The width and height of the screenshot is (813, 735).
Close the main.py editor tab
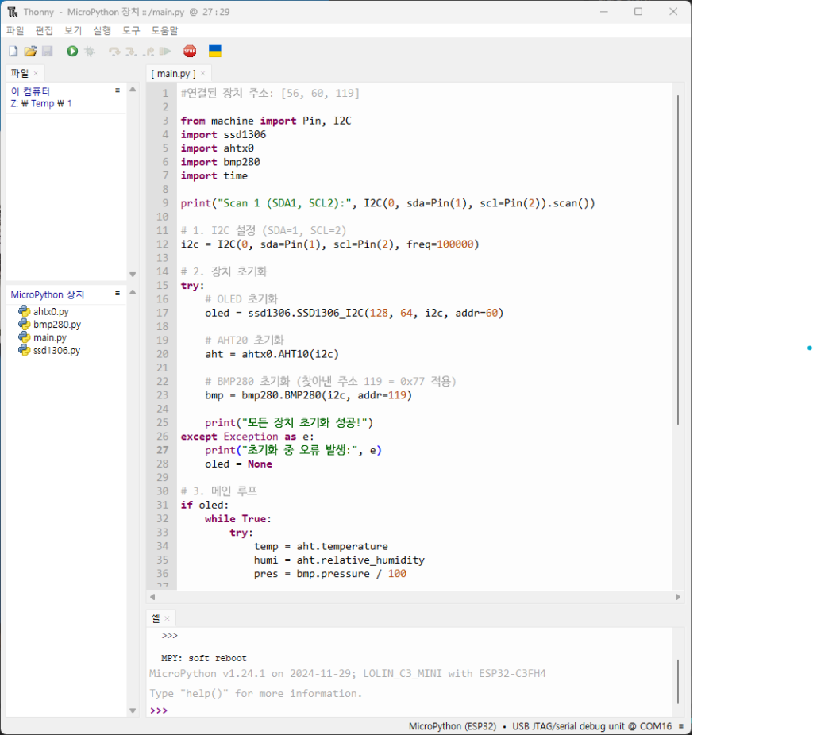point(202,74)
